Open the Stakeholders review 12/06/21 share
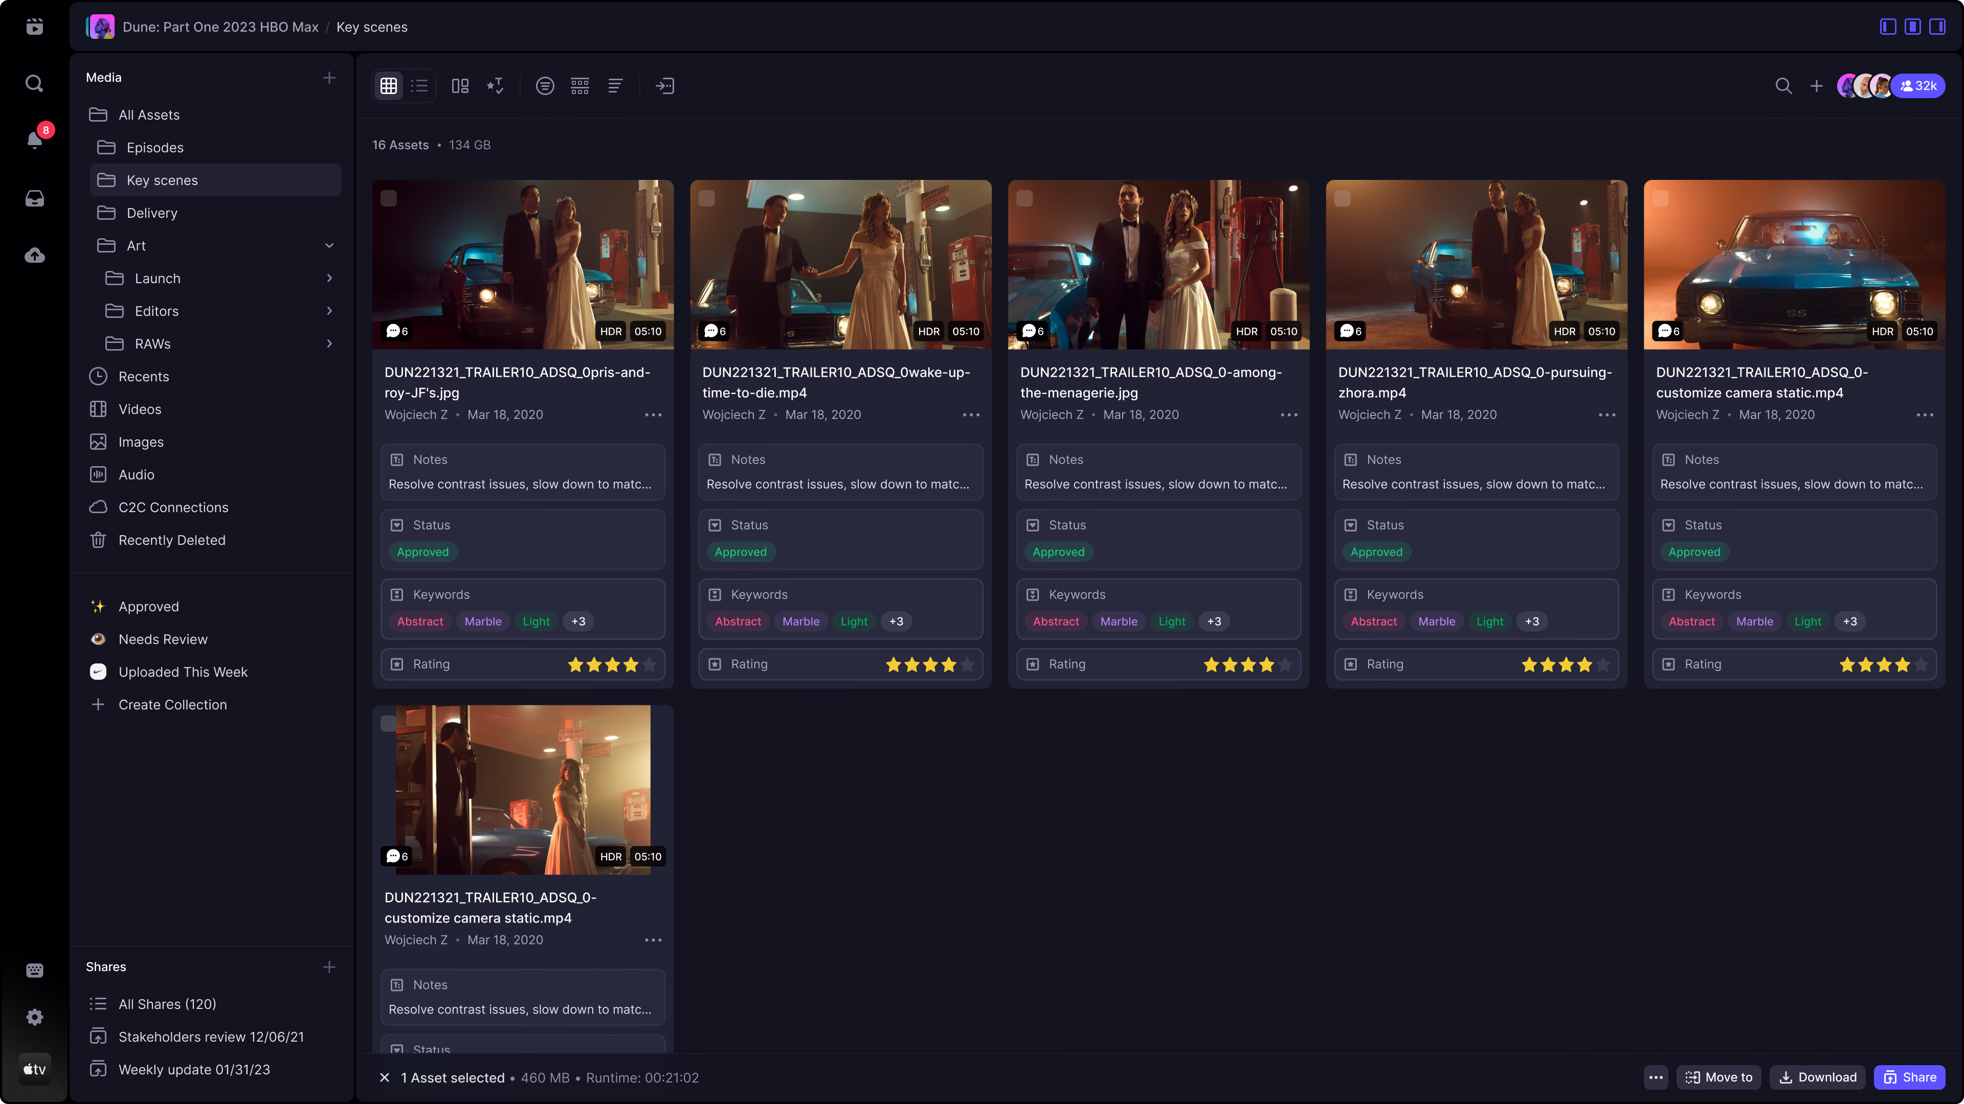The width and height of the screenshot is (1964, 1104). [x=211, y=1036]
